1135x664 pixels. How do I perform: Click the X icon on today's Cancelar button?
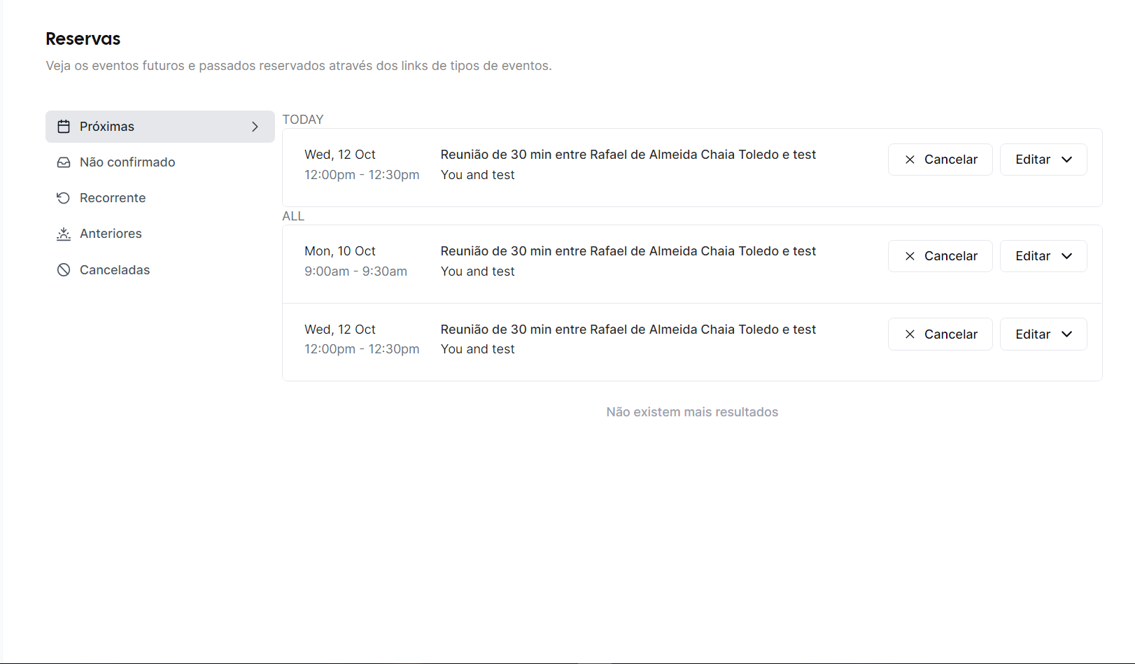(910, 160)
